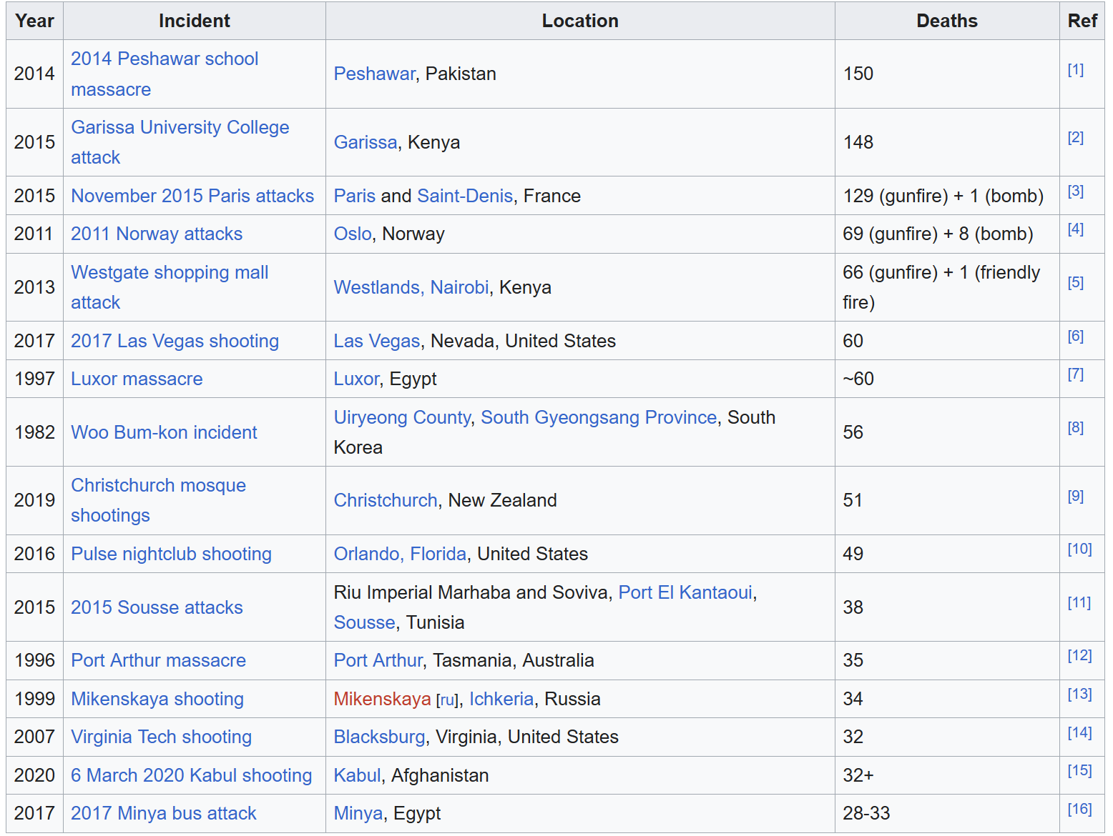Click the Location column header

click(x=580, y=21)
